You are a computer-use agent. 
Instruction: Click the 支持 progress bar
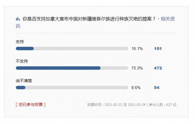pyautogui.click(x=72, y=49)
